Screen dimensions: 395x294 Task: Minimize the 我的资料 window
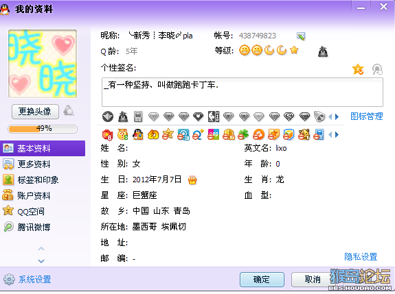tap(361, 8)
